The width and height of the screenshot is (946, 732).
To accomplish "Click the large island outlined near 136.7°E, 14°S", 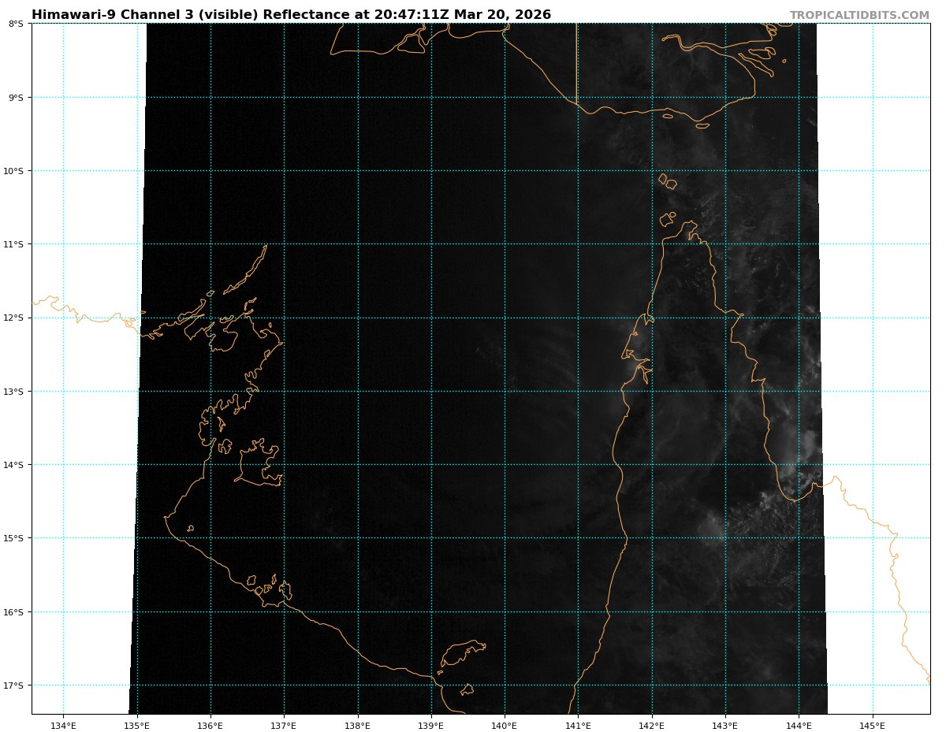I will click(258, 465).
